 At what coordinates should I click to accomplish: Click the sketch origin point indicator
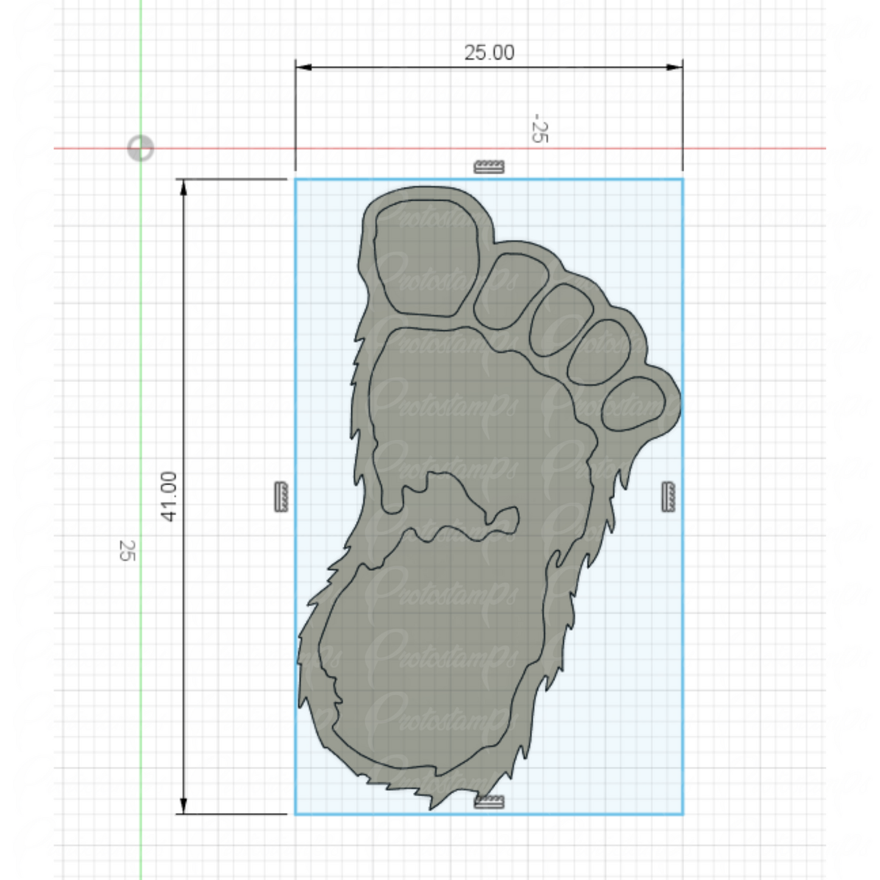tap(140, 147)
